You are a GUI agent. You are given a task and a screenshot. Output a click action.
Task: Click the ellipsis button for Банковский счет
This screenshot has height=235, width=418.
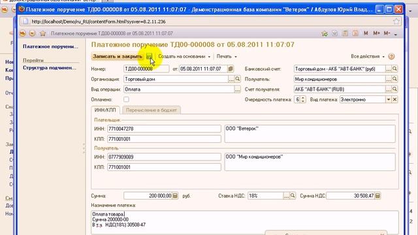pyautogui.click(x=389, y=69)
